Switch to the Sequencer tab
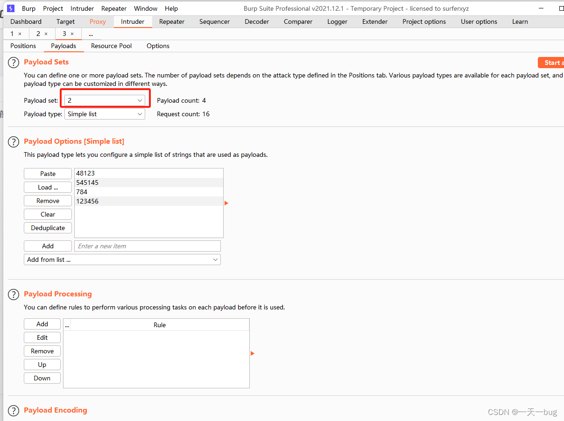 click(x=215, y=21)
